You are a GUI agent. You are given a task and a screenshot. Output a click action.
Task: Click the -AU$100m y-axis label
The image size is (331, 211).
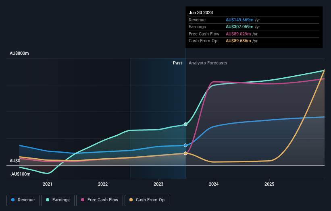point(20,174)
